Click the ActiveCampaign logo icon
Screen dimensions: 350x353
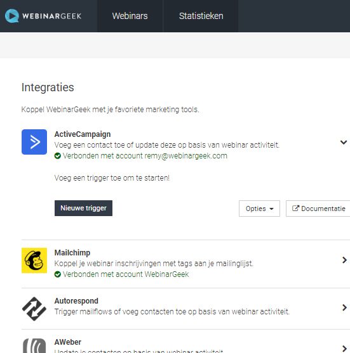tap(34, 142)
